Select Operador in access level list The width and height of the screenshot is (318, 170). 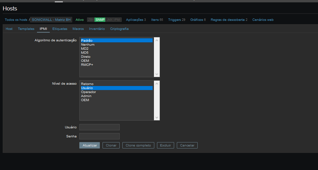[x=88, y=92]
